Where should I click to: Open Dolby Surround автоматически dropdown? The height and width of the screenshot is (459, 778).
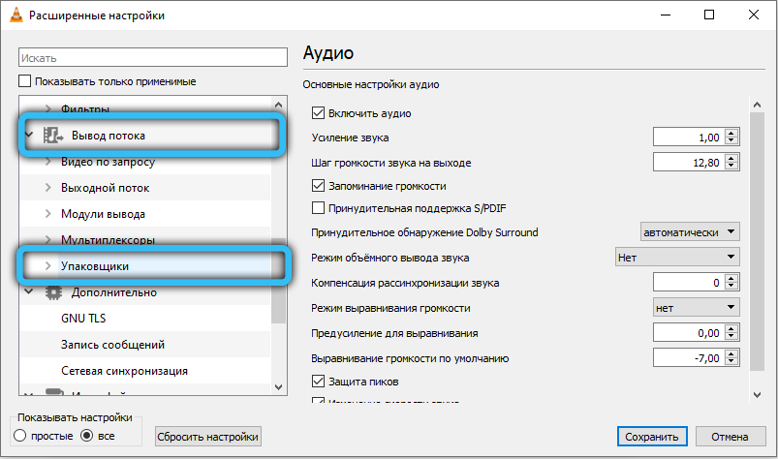(x=690, y=232)
